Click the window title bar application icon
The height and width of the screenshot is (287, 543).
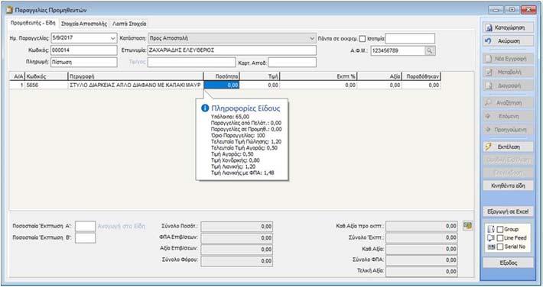click(x=9, y=10)
